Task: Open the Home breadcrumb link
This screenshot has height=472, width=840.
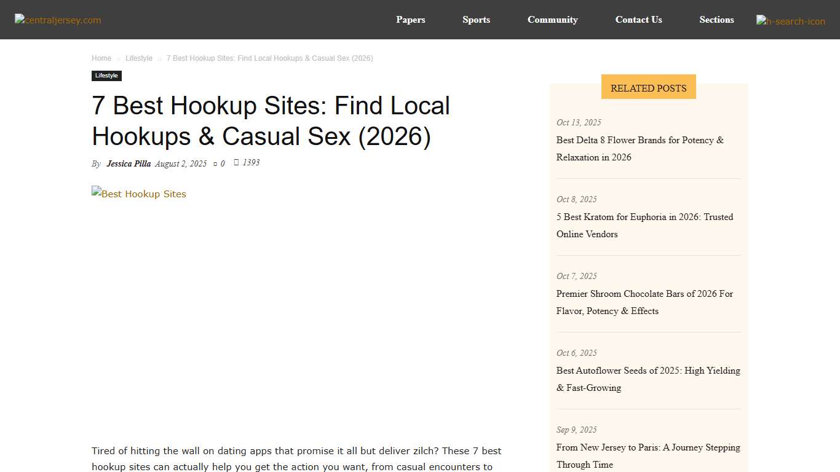Action: pyautogui.click(x=101, y=58)
